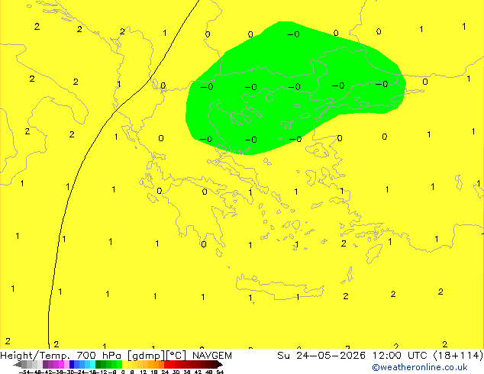Click the Crete island outline on the map
The width and height of the screenshot is (484, 374).
point(279,287)
